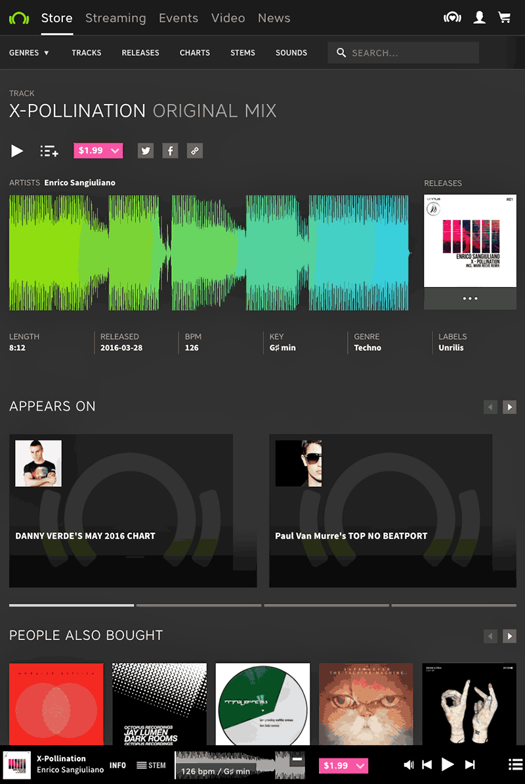Open the X-Pollination release cover thumbnail
525x784 pixels.
(x=470, y=241)
